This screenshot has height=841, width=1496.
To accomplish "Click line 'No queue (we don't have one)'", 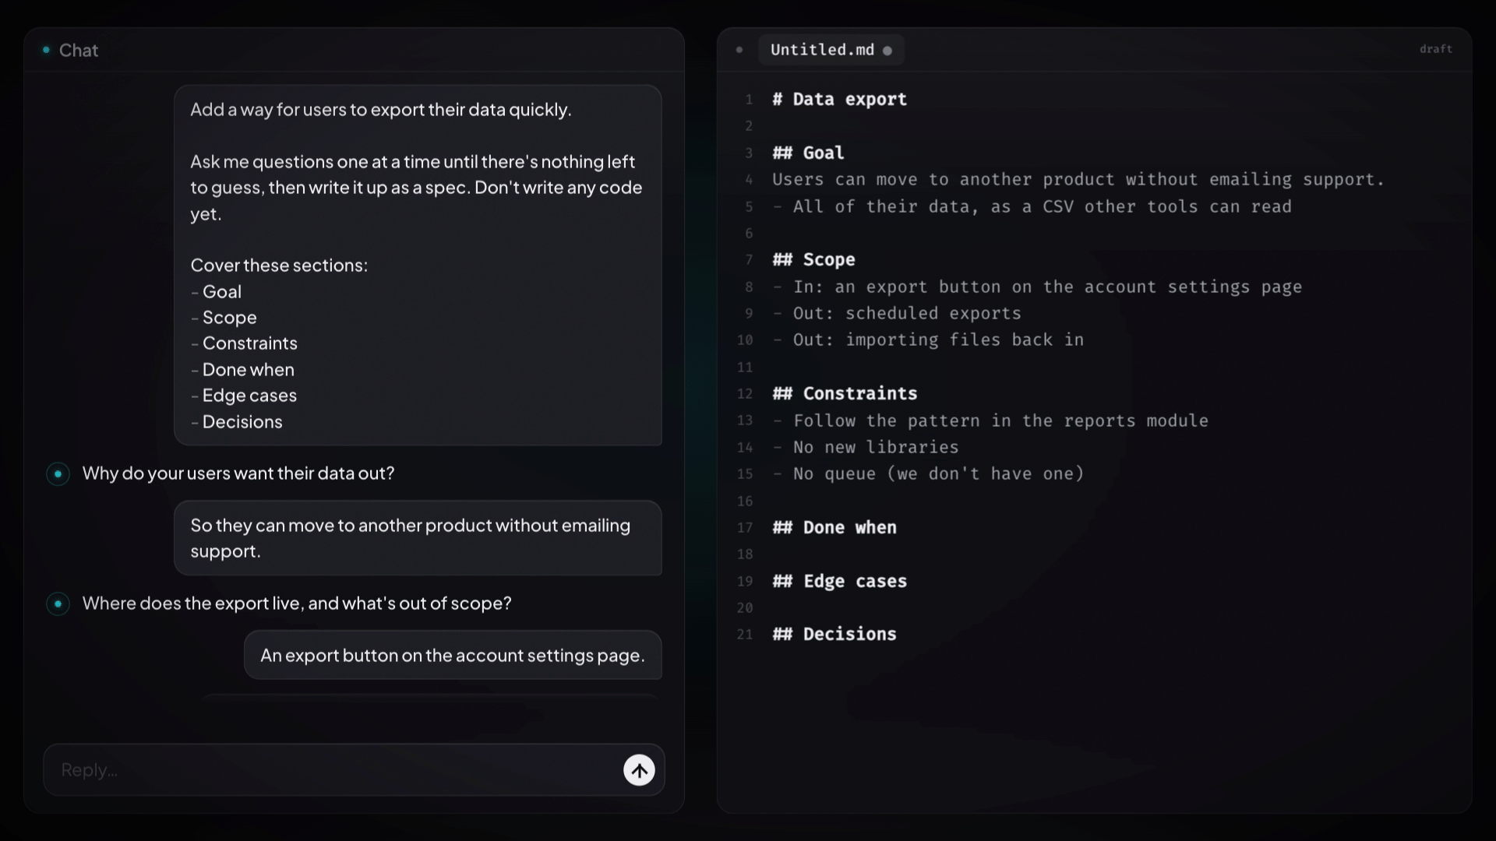I will click(928, 473).
